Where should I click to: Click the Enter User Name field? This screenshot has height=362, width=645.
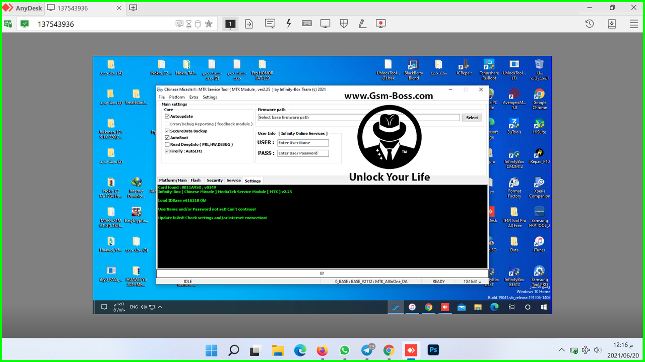tap(303, 143)
